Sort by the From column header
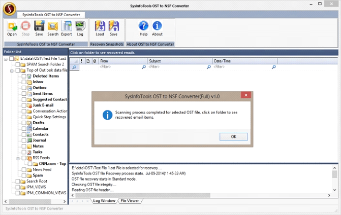This screenshot has height=215, width=341. [x=123, y=61]
